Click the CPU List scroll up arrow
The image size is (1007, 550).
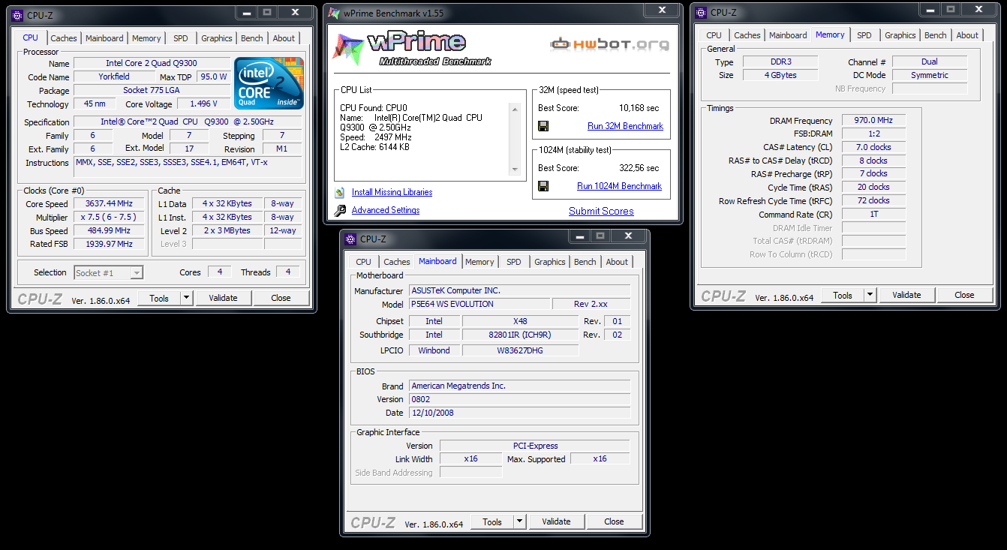pos(515,109)
